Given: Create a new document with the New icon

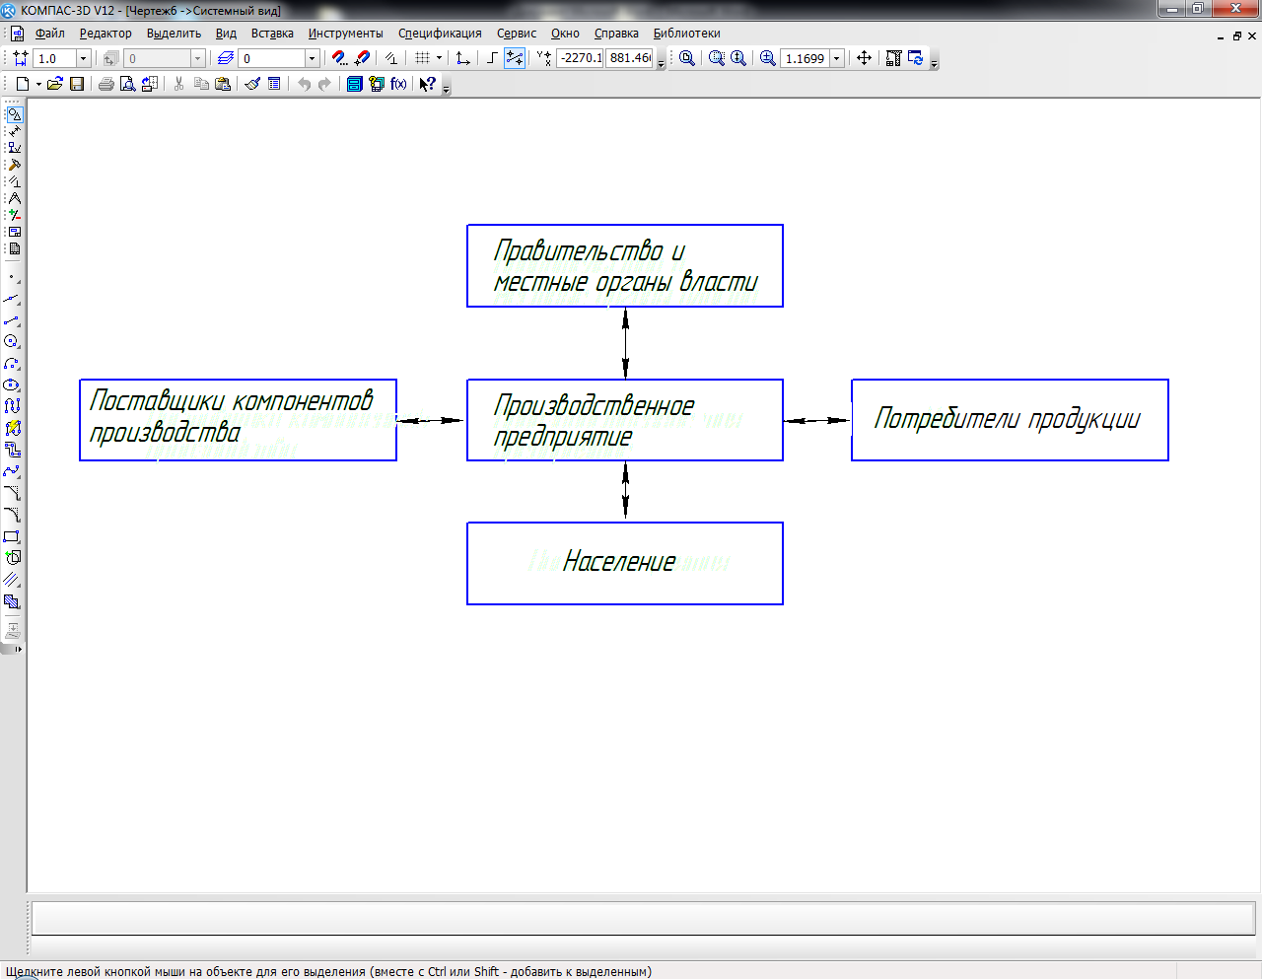Looking at the screenshot, I should click(x=22, y=84).
